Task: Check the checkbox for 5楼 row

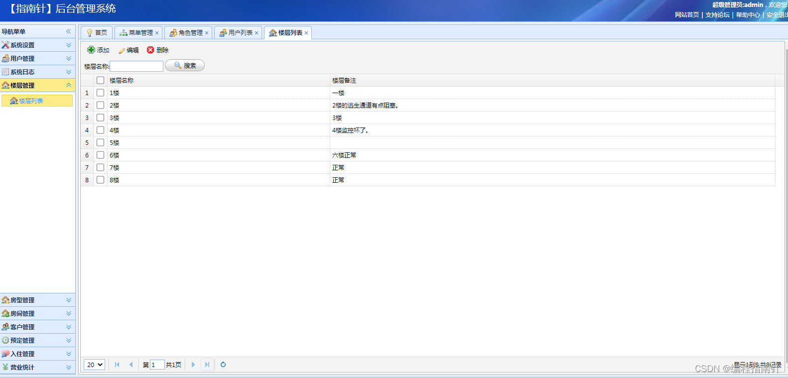Action: point(100,142)
